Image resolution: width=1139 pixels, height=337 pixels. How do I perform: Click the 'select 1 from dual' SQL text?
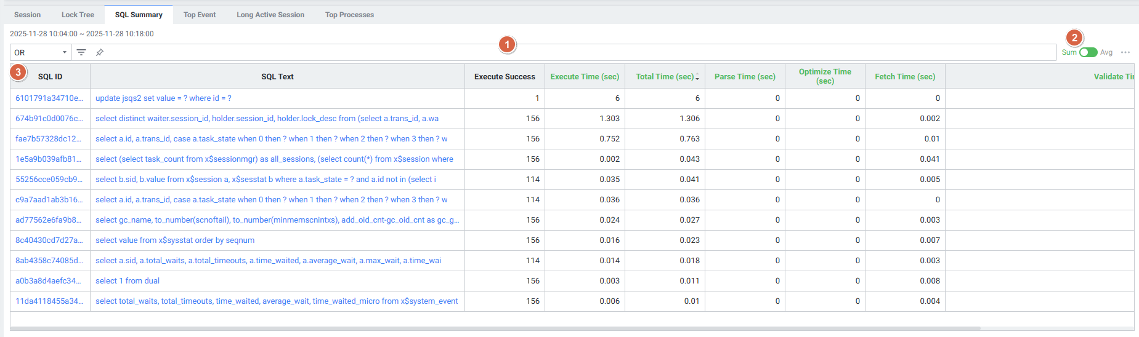pyautogui.click(x=128, y=281)
